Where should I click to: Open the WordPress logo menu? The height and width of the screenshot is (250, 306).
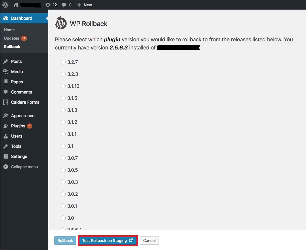(5, 5)
